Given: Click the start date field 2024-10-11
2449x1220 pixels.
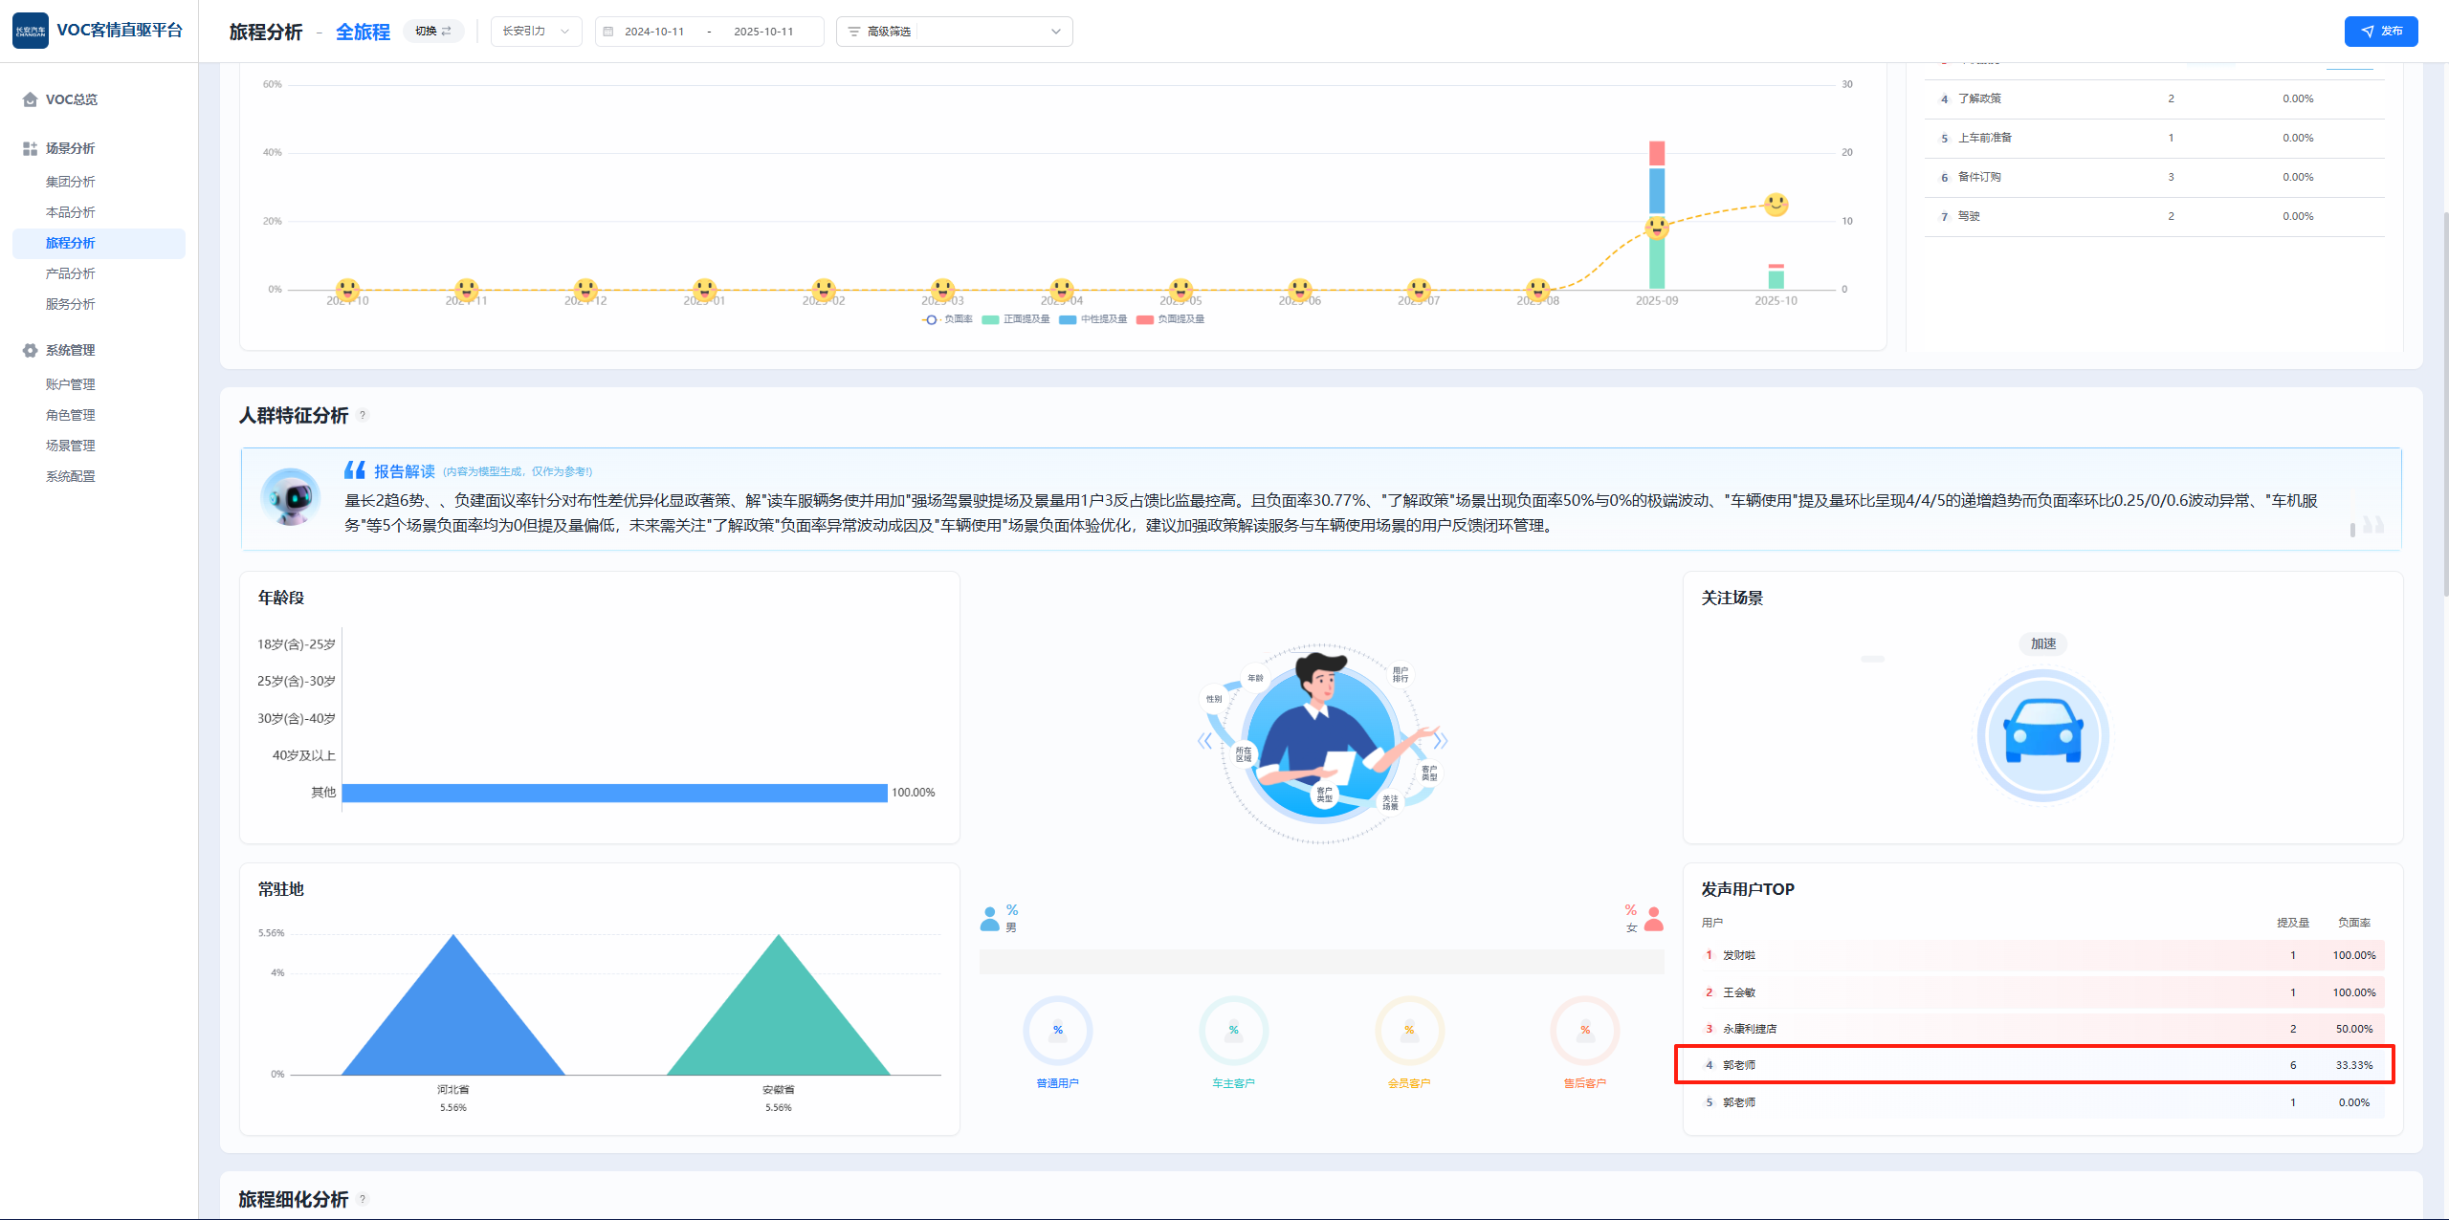Looking at the screenshot, I should point(654,32).
